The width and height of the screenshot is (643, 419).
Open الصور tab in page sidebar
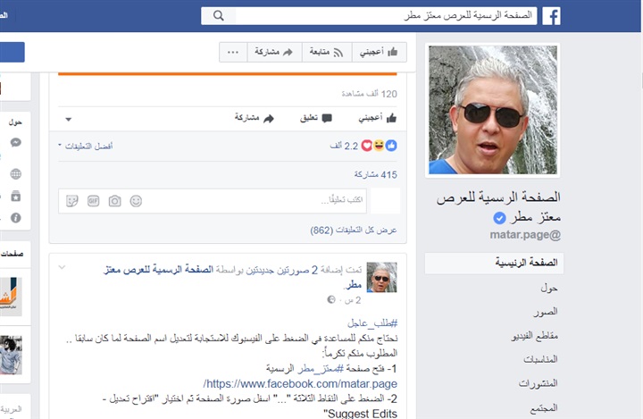click(x=546, y=312)
